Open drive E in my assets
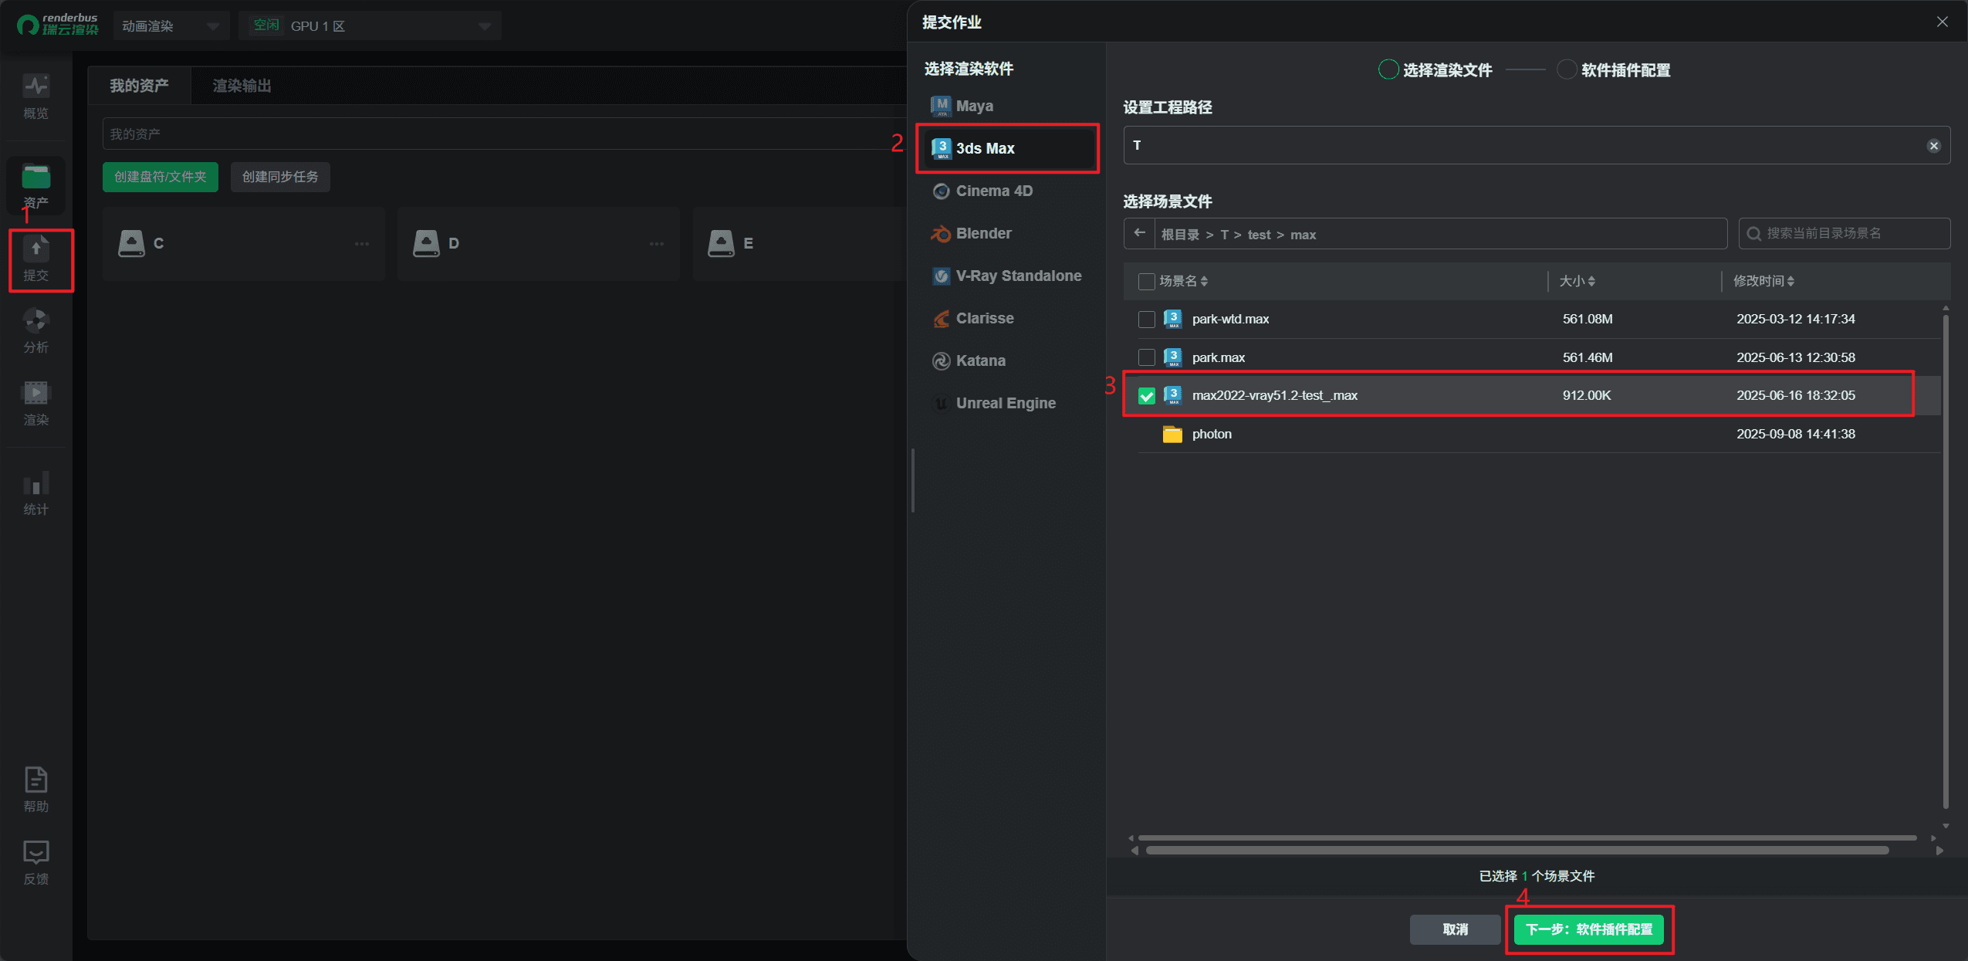1968x961 pixels. [800, 243]
